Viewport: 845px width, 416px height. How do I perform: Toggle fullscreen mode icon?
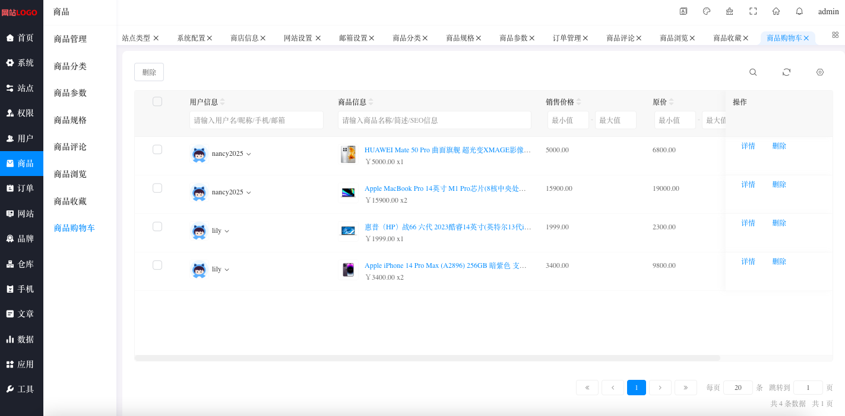point(753,11)
